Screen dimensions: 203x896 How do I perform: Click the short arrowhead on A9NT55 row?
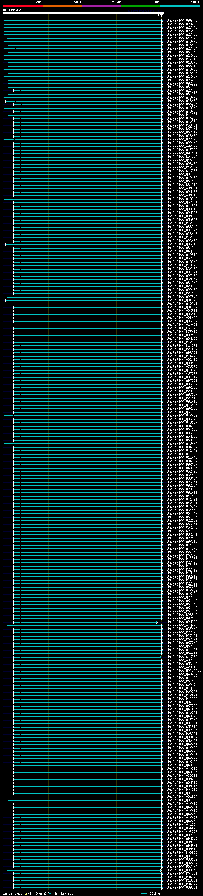coord(157,622)
